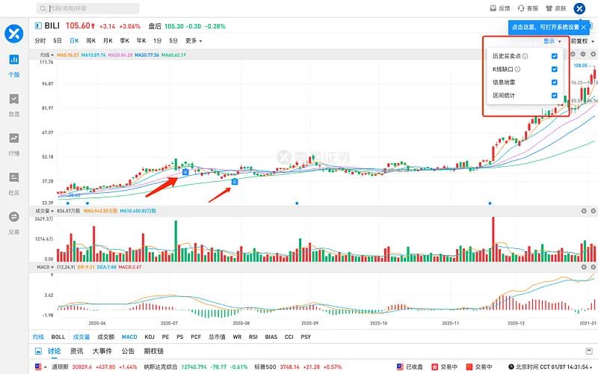Click the app logo at sidebar top
598x374 pixels.
click(13, 34)
